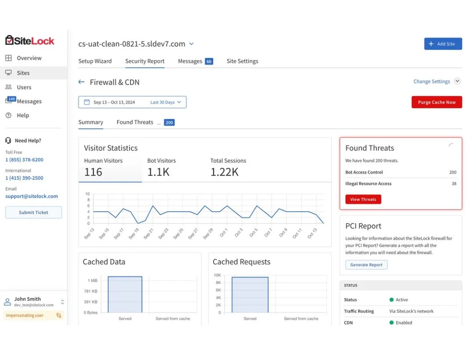
Task: Click the Sep 13 – Oct 13, 2024 date range
Action: coord(114,102)
